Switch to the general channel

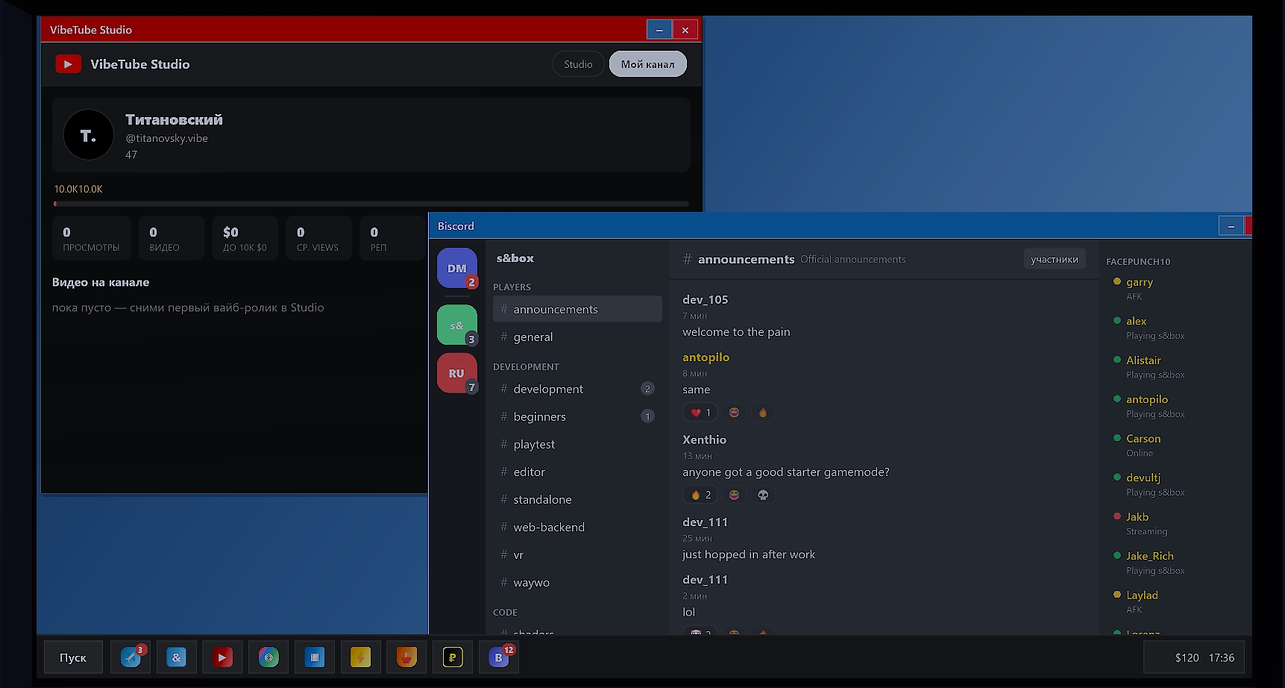tap(577, 337)
